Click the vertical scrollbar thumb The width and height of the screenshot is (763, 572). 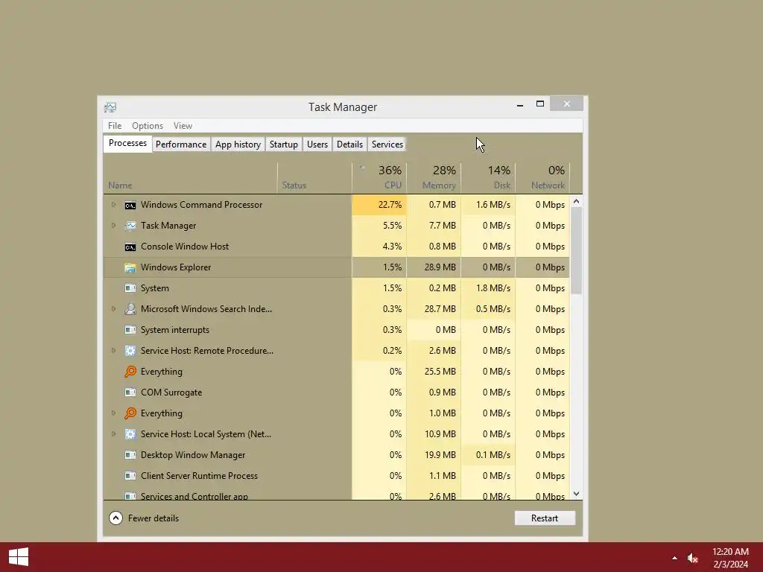coord(576,251)
